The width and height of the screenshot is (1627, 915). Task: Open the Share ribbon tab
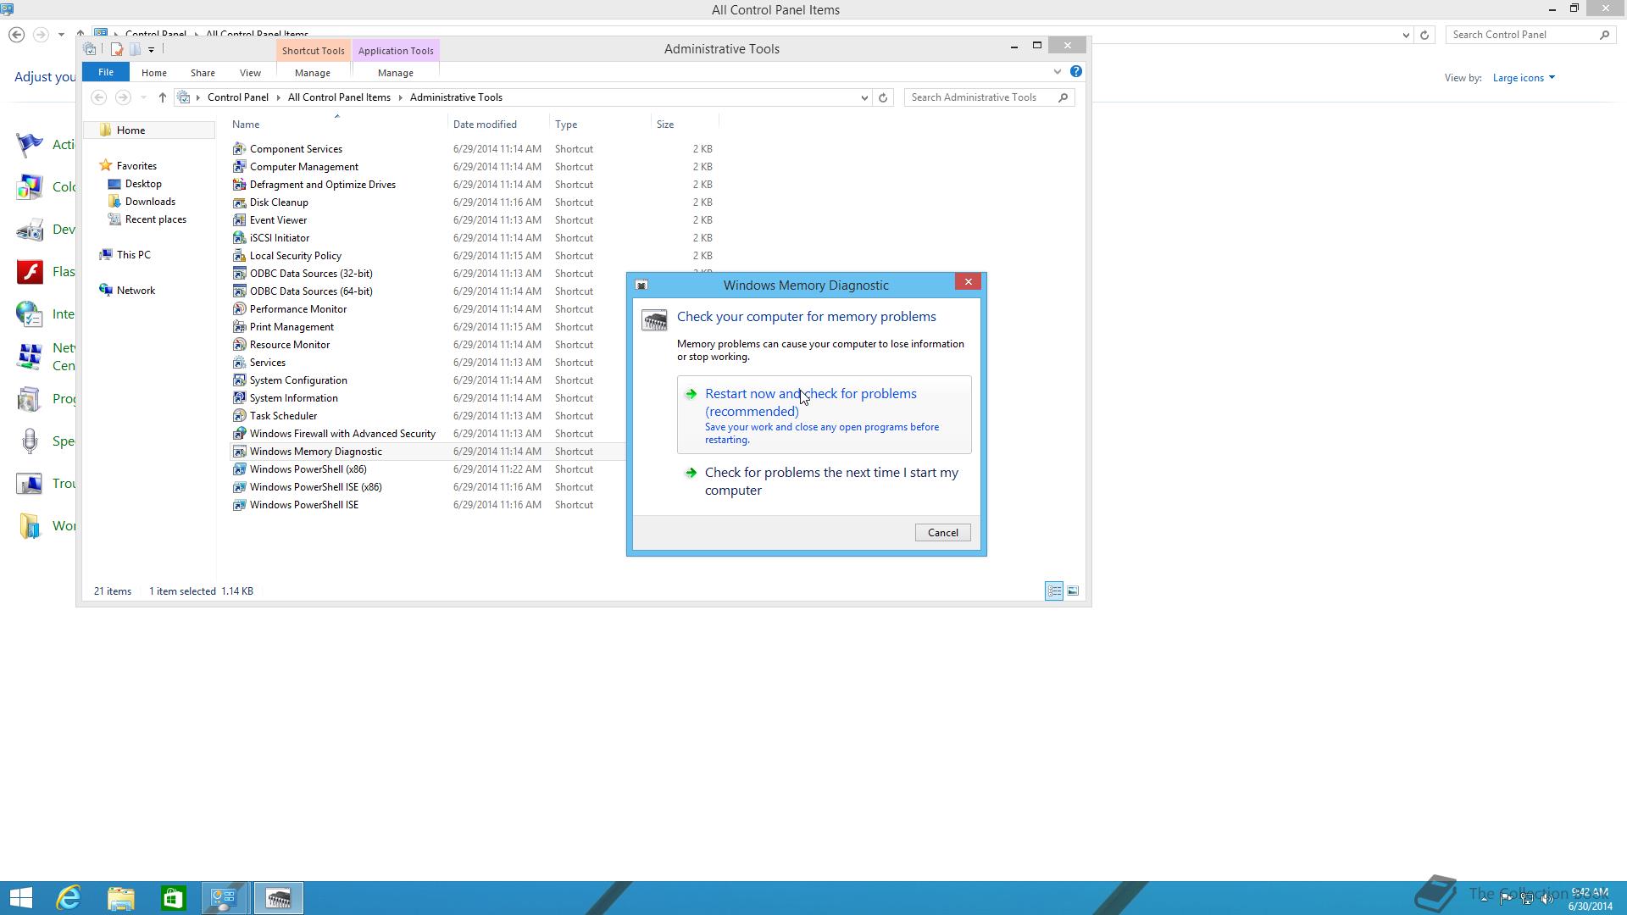point(203,73)
